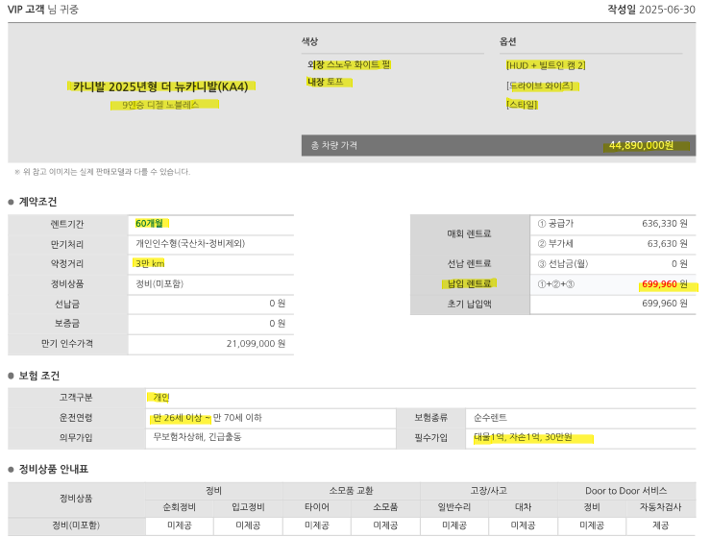Click the 타이어 sub-header
The width and height of the screenshot is (710, 537).
[316, 507]
